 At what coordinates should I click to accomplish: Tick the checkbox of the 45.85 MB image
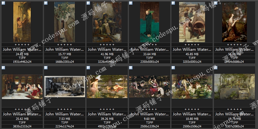pos(173,3)
